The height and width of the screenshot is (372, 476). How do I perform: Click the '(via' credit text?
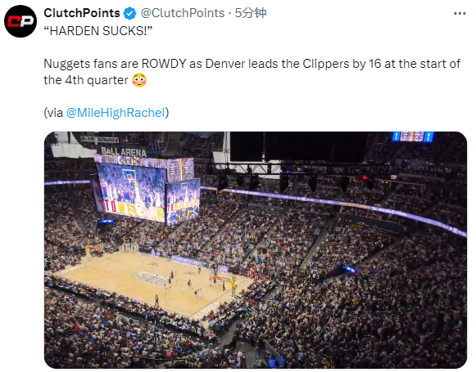[53, 113]
